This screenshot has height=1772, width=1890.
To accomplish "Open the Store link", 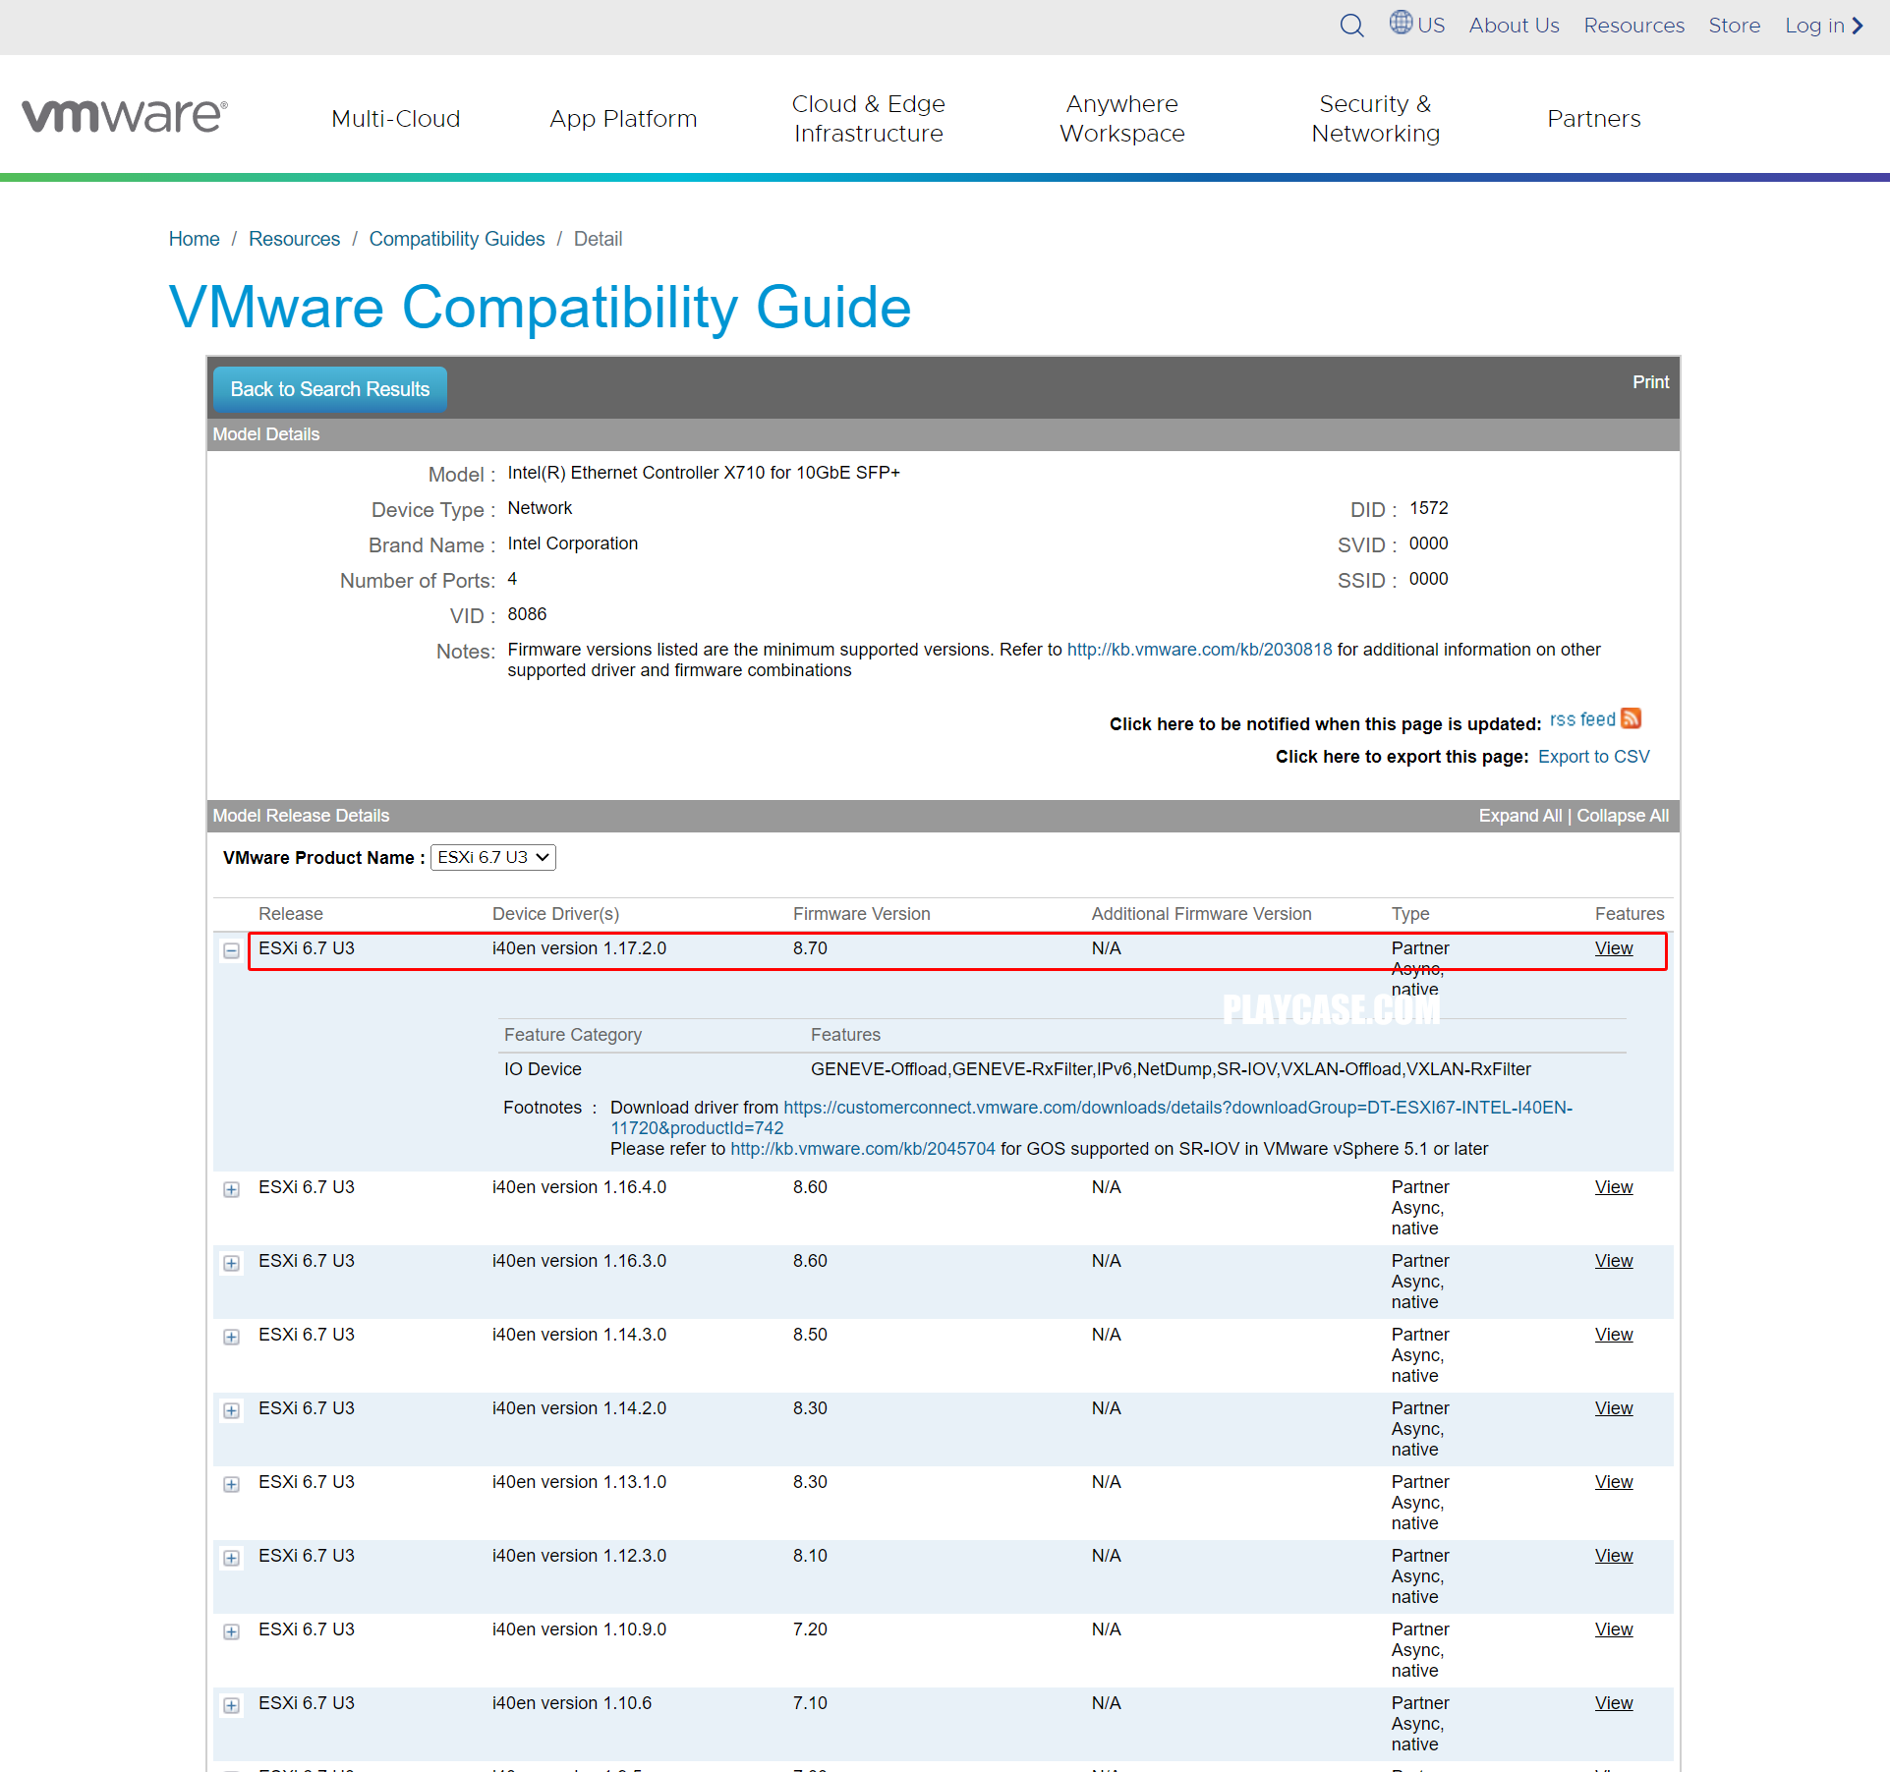I will (1734, 26).
